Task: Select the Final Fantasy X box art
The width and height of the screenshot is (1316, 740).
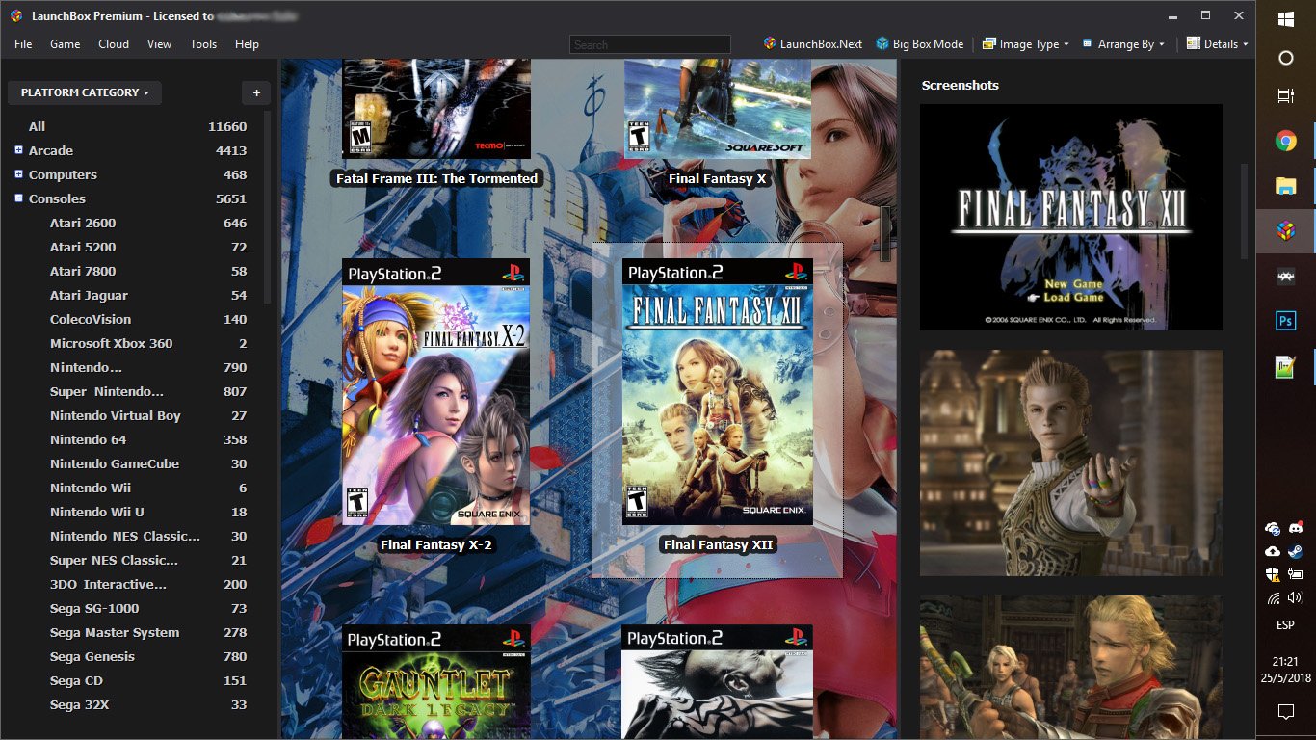Action: tap(718, 109)
